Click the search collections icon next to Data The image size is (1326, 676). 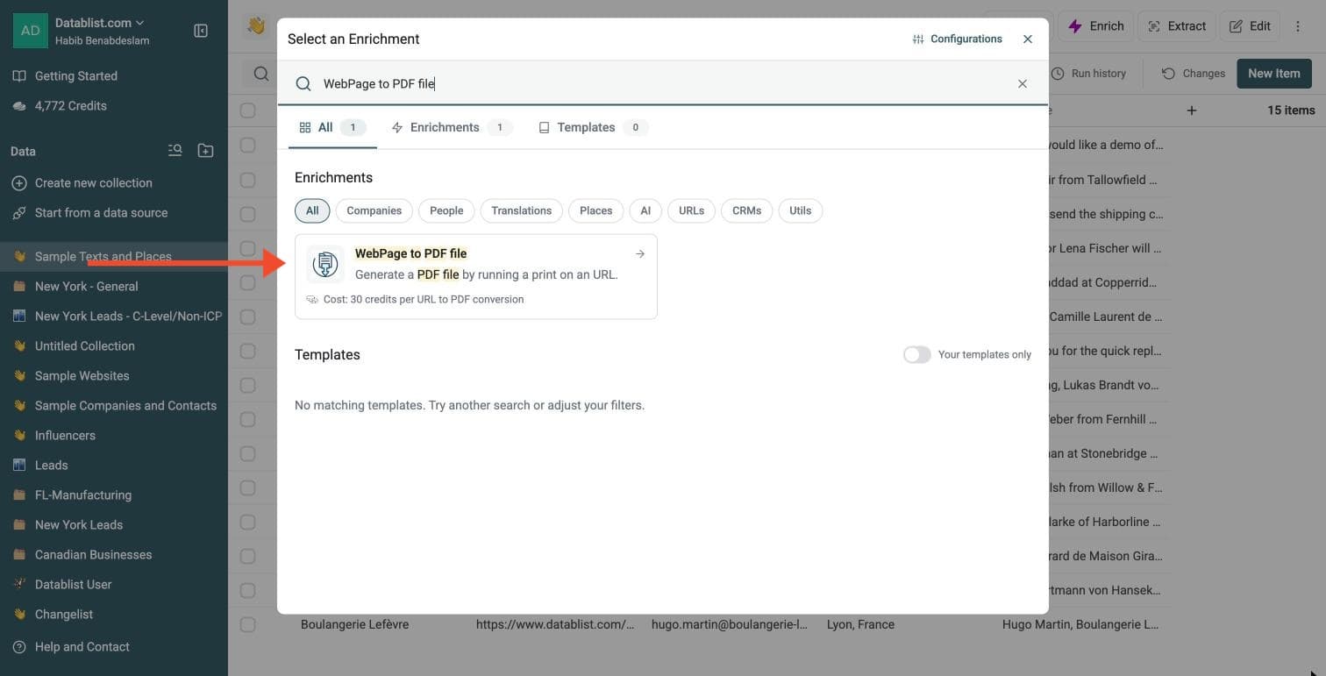175,151
